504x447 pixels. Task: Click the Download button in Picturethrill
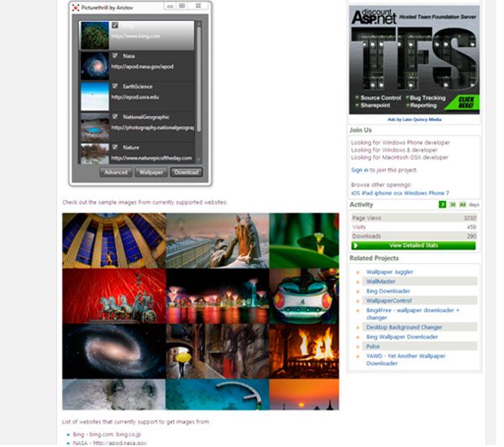click(186, 172)
